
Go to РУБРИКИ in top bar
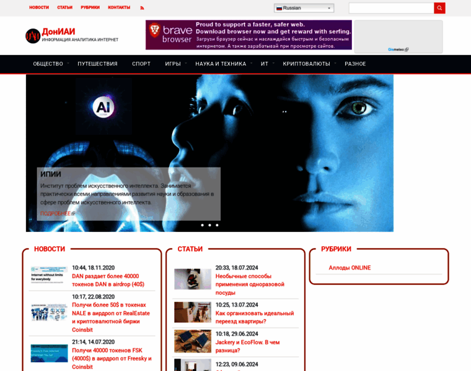90,7
